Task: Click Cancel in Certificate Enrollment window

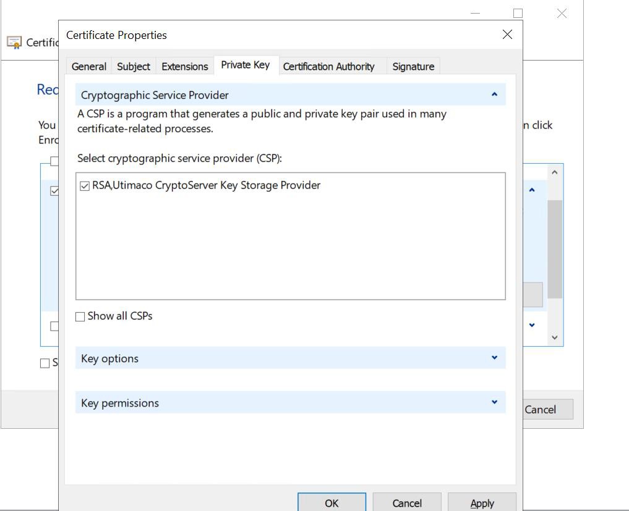Action: click(x=548, y=409)
